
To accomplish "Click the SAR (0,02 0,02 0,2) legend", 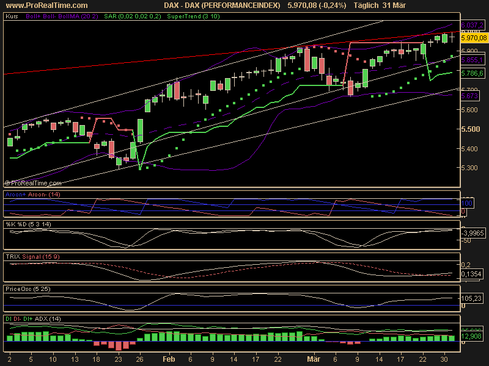I will coord(133,16).
